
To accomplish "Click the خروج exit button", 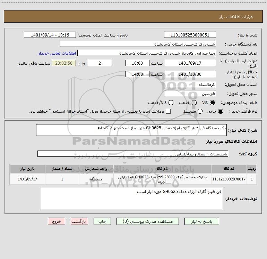I will coord(57,221).
